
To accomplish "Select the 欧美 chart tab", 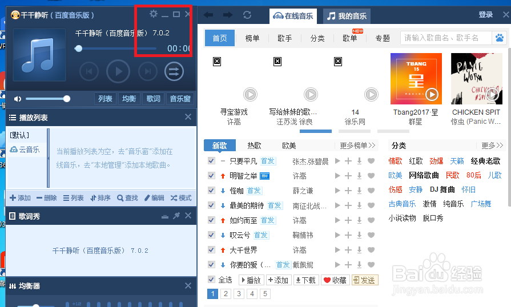I will pyautogui.click(x=289, y=146).
